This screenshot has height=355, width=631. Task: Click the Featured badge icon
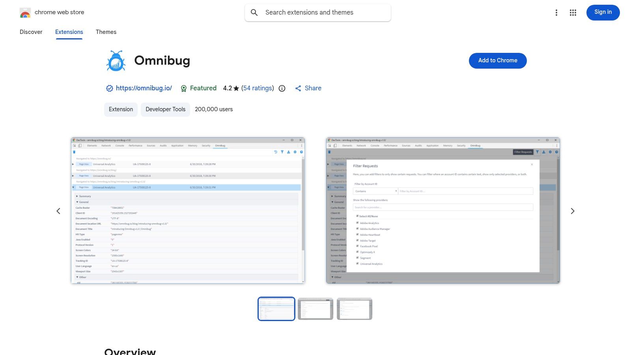[184, 88]
